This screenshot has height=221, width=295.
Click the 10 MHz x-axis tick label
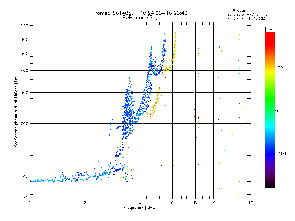coord(213,203)
